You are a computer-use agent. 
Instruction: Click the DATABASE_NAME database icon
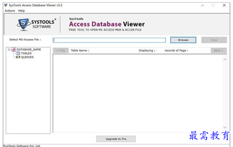pos(13,49)
